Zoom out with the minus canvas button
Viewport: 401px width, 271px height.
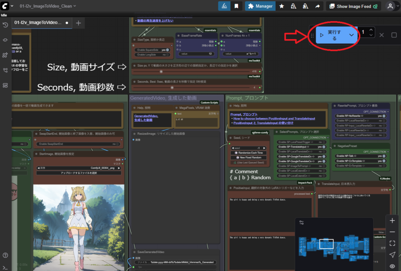[x=392, y=232]
